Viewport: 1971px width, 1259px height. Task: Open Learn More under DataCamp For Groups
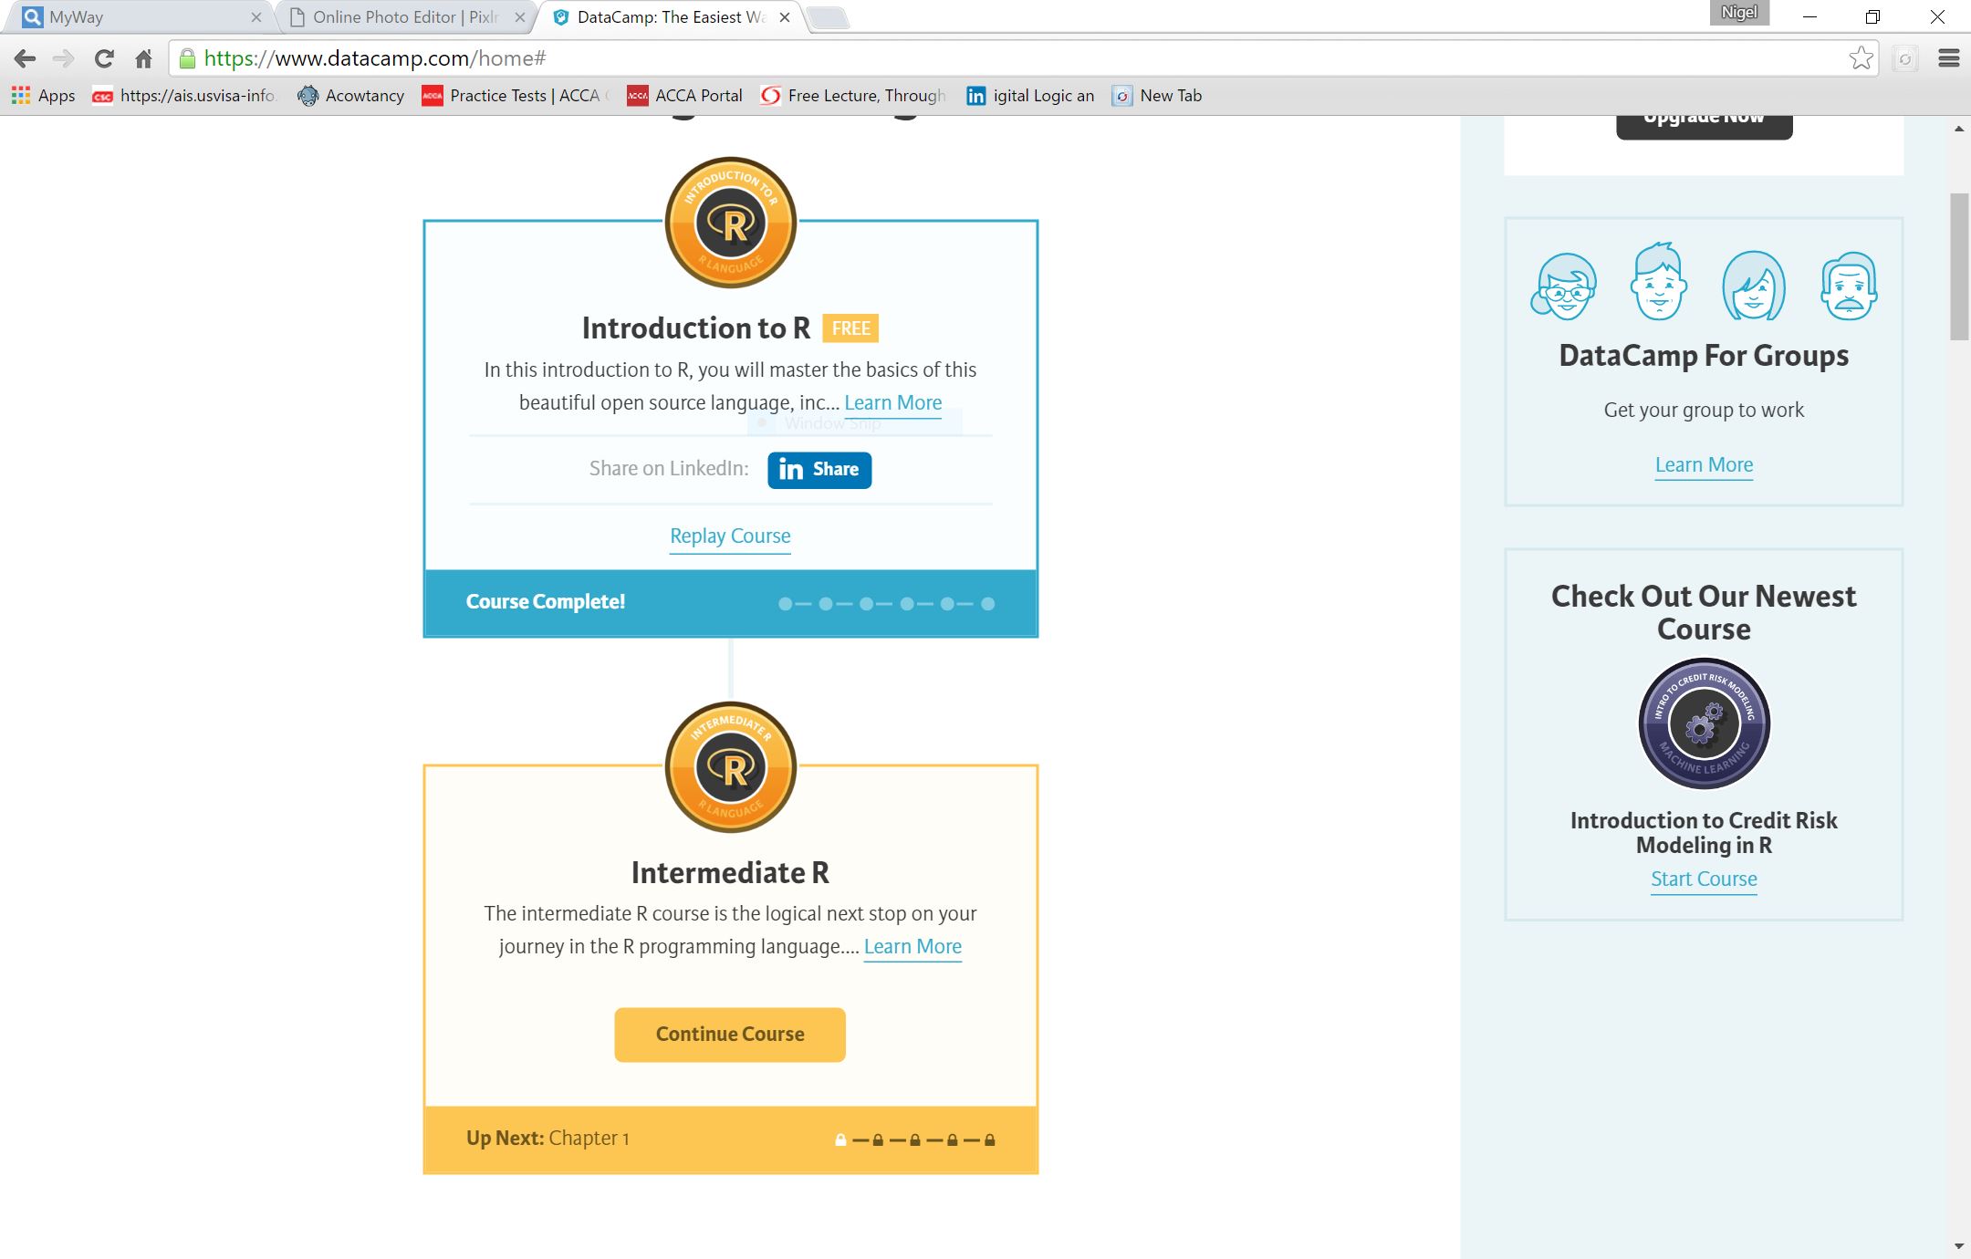click(1704, 465)
